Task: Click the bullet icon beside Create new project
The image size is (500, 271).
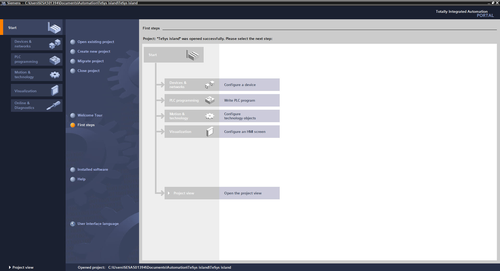Action: tap(73, 52)
